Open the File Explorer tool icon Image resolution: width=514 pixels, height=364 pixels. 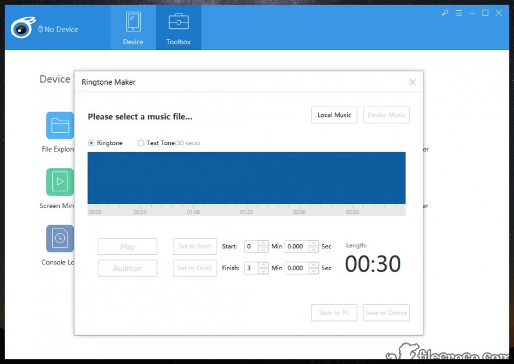60,125
